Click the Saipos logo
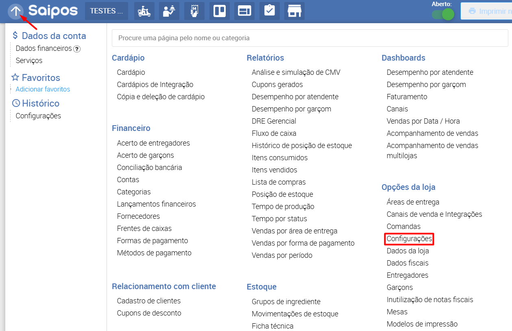The image size is (512, 331). 53,11
